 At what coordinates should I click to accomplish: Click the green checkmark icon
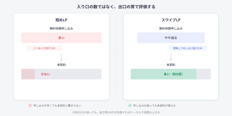click(x=130, y=105)
